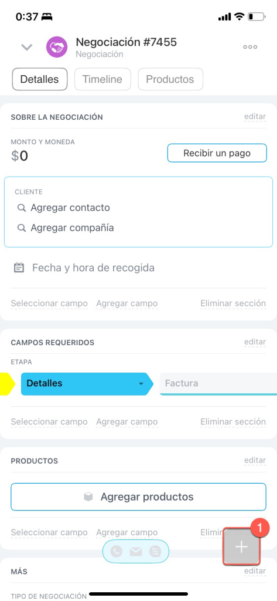Collapse the deal card with the down chevron

point(26,47)
